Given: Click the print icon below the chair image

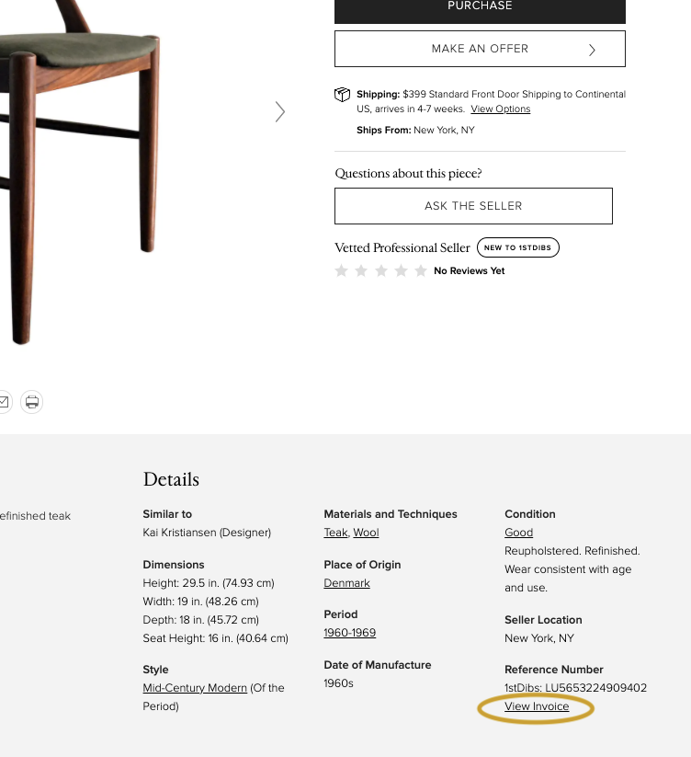Looking at the screenshot, I should click(32, 402).
